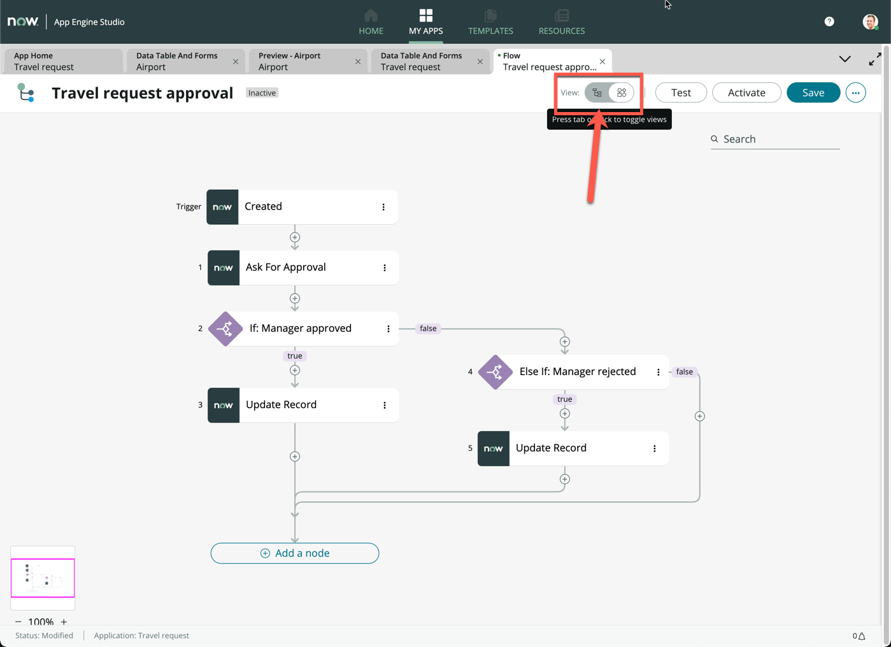Open options menu for Created trigger
The image size is (891, 647).
point(383,207)
